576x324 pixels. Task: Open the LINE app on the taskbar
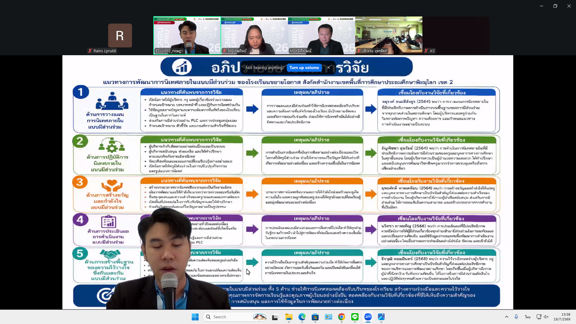pos(355,317)
